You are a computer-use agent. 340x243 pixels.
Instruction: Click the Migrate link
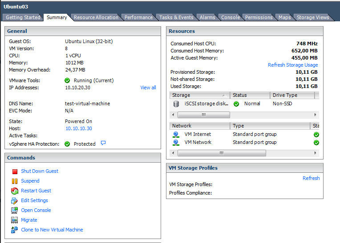click(x=29, y=220)
